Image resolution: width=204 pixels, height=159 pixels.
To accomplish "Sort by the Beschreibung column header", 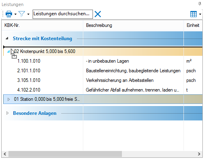I will click(133, 25).
